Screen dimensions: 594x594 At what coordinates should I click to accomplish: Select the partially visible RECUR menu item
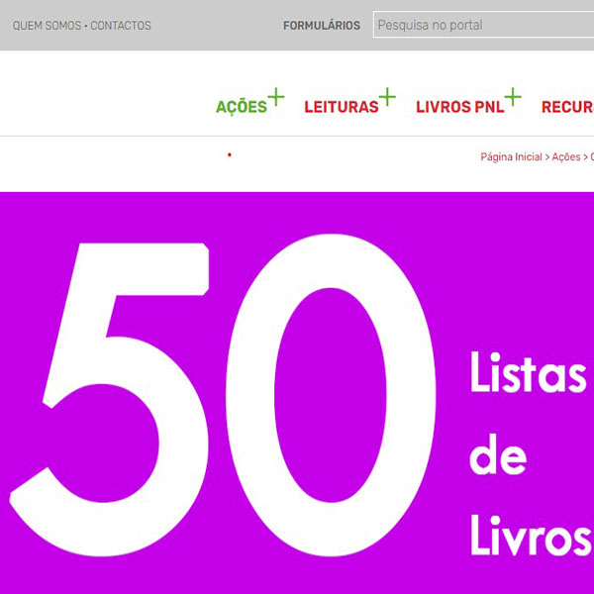coord(566,107)
